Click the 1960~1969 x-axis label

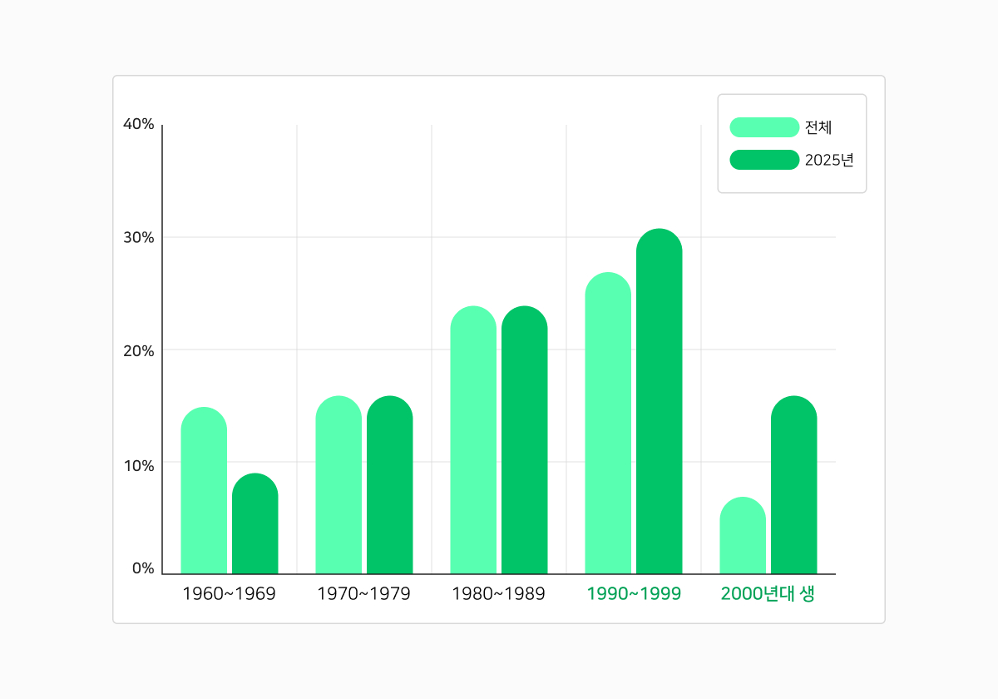229,594
